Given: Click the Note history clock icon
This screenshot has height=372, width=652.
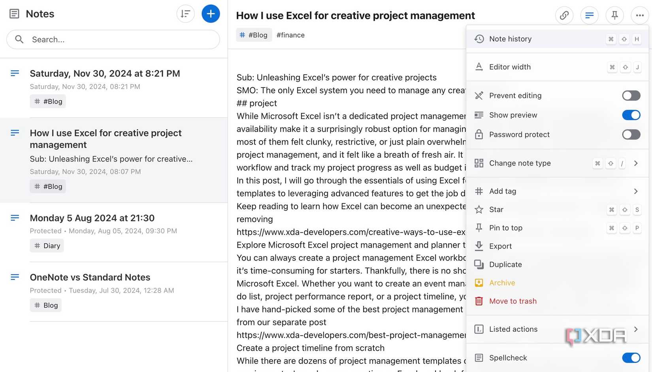Looking at the screenshot, I should pyautogui.click(x=479, y=39).
